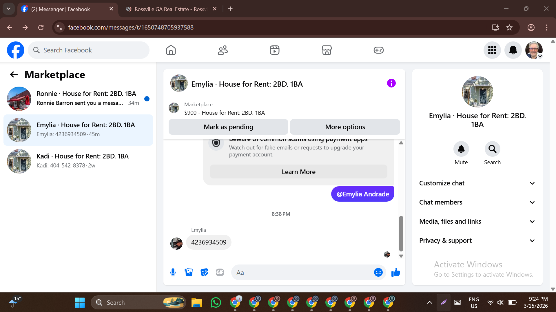556x312 pixels.
Task: Open taskbar clock showing 9:24 PM
Action: click(536, 302)
